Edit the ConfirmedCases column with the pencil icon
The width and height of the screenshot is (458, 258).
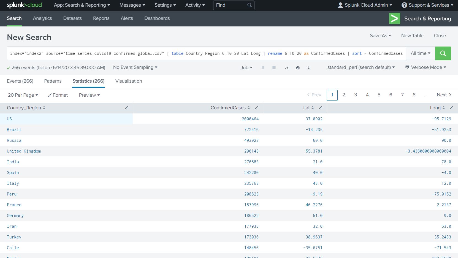pos(256,108)
